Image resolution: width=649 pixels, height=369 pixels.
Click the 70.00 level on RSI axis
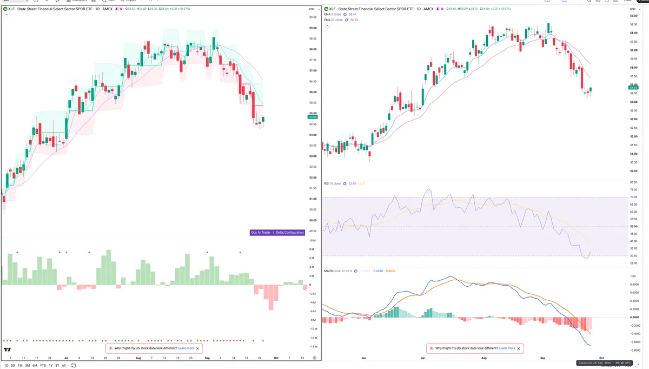pos(634,197)
